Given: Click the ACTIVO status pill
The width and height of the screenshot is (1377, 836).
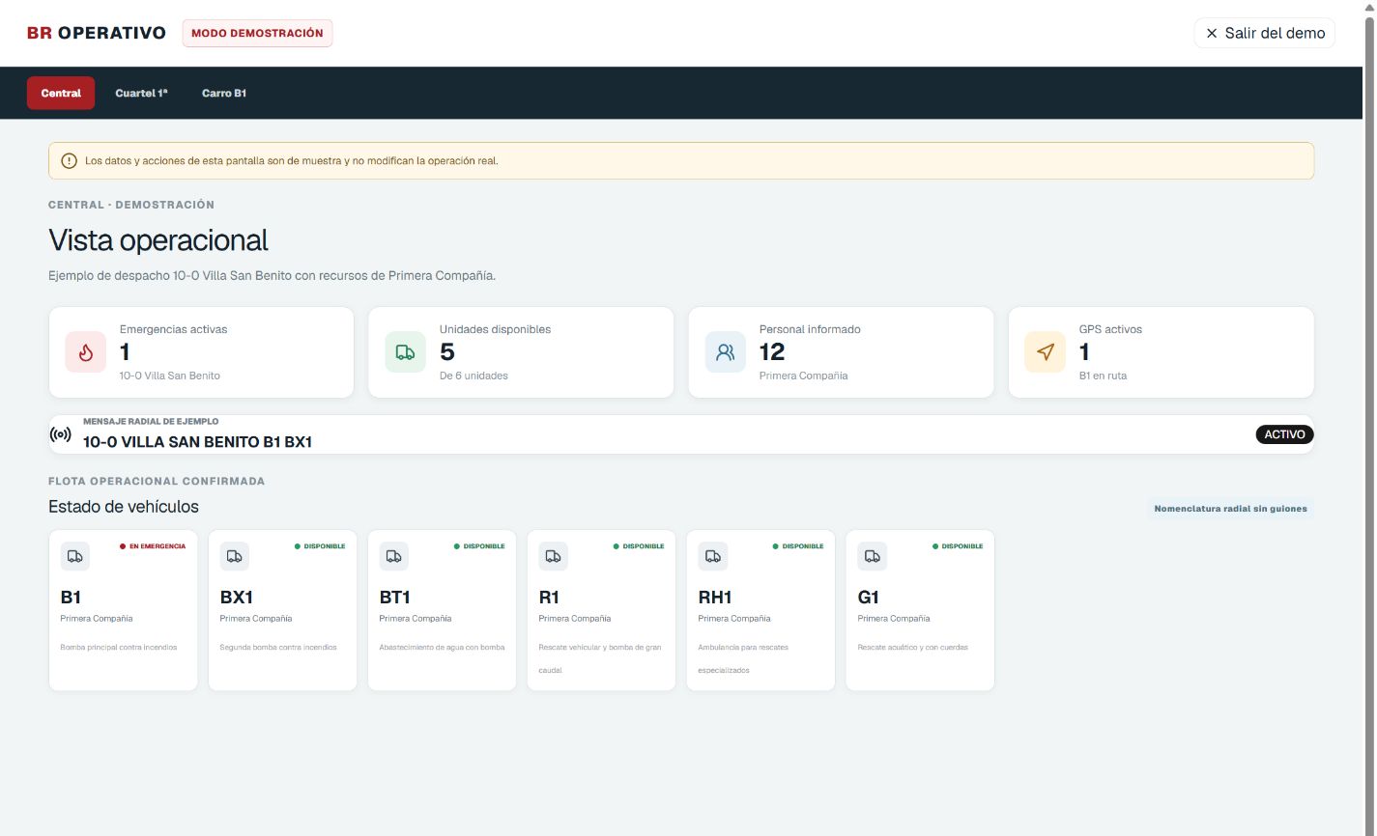Looking at the screenshot, I should 1284,434.
